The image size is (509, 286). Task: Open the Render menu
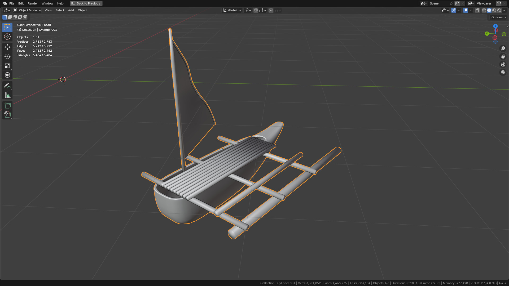pyautogui.click(x=33, y=3)
